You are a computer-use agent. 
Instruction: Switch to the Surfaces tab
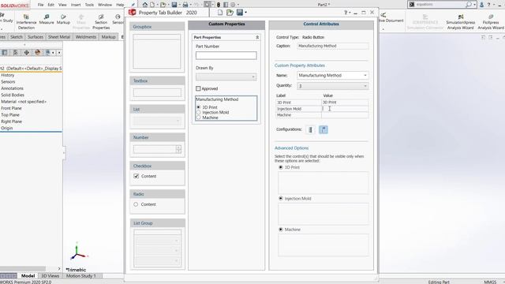(35, 37)
